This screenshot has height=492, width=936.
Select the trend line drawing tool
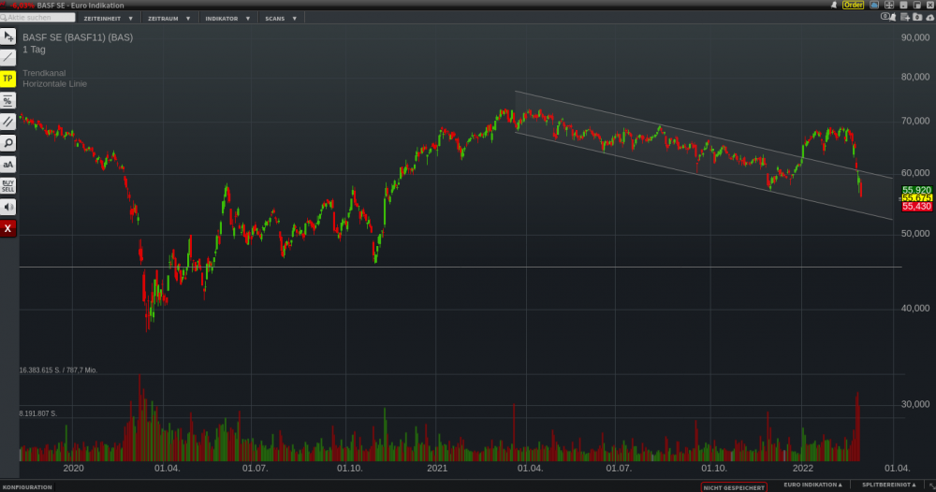coord(7,57)
